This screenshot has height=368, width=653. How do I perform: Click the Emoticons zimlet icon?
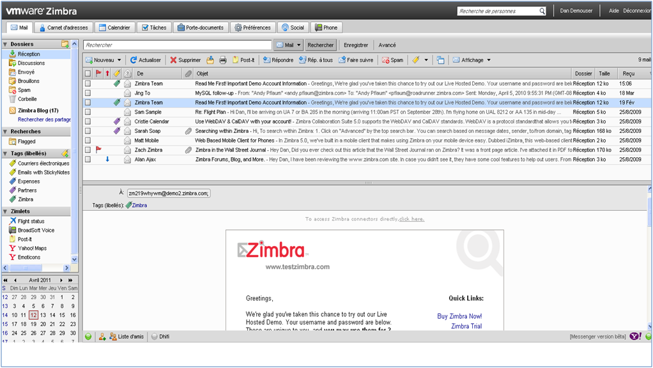point(13,257)
